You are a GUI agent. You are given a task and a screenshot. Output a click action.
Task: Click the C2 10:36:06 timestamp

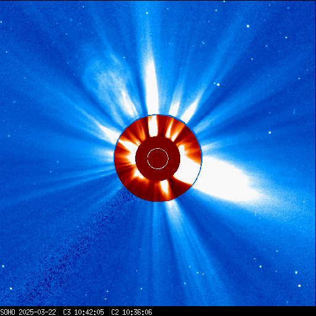point(131,312)
